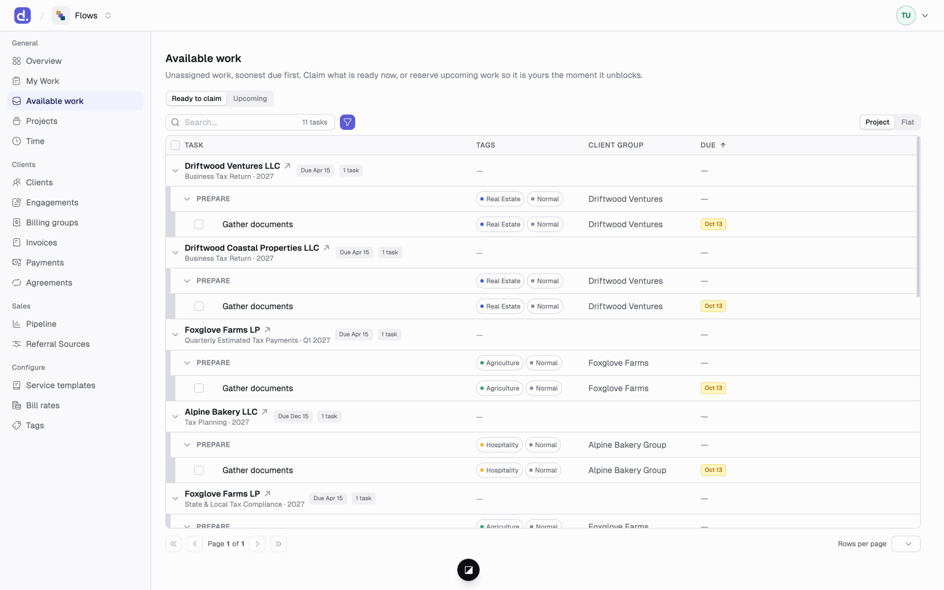
Task: Click Hospitality tag on Alpine Bakery Gather documents
Action: pos(499,470)
